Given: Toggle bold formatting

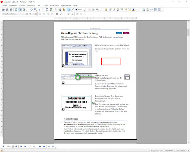Looking at the screenshot, I should [57, 14].
